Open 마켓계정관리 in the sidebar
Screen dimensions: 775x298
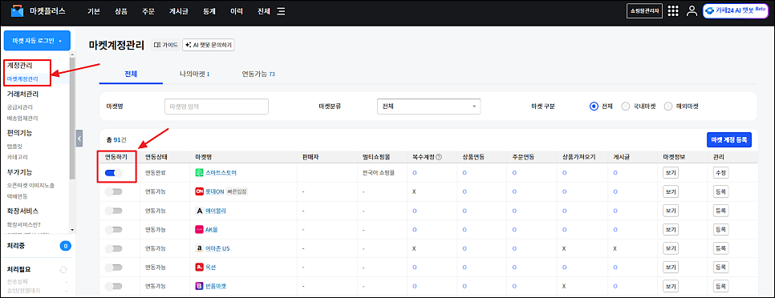[x=22, y=79]
